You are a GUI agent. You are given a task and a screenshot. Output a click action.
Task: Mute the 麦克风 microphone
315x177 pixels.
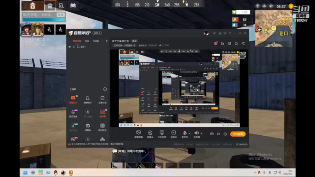(x=184, y=134)
